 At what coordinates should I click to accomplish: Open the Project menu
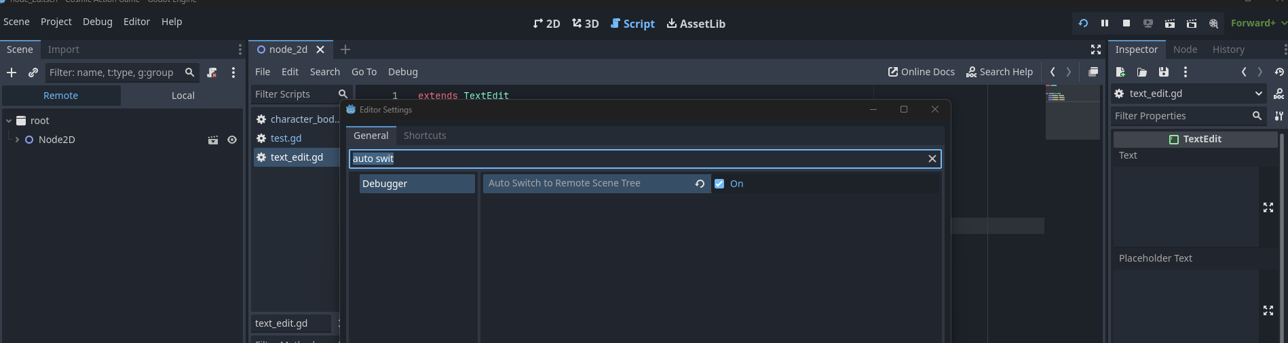click(x=56, y=22)
